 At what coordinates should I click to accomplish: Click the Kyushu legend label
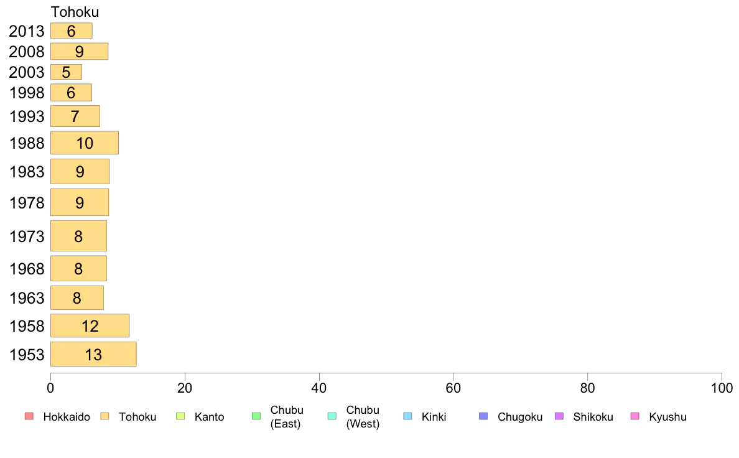[x=667, y=417]
